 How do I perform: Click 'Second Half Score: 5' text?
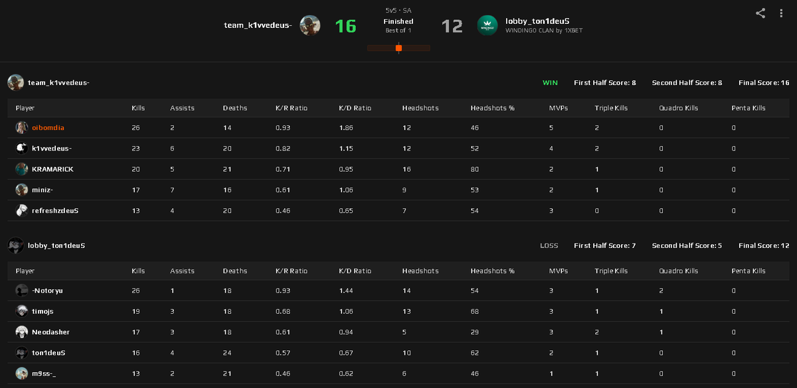click(x=687, y=245)
